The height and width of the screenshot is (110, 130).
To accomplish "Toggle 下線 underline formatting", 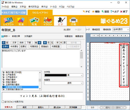I will pos(29,43).
